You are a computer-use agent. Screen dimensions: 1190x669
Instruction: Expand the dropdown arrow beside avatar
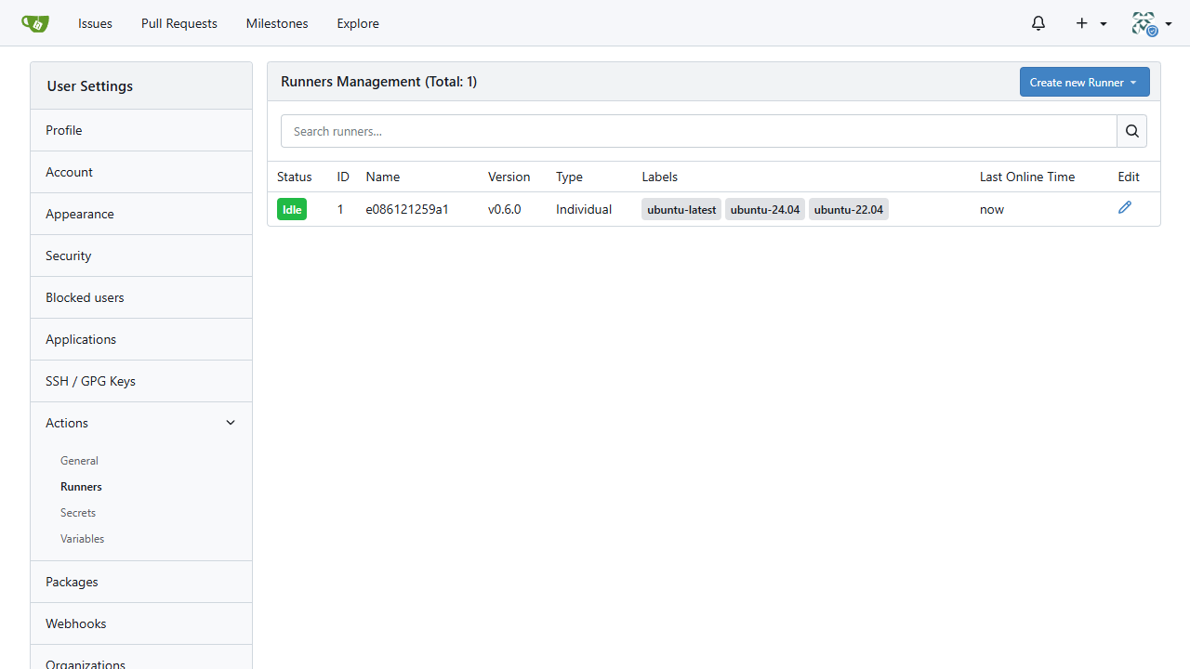[x=1169, y=24]
